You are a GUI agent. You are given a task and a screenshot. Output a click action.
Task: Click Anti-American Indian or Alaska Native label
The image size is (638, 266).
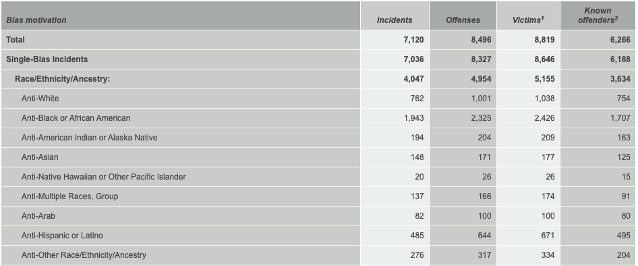coord(90,137)
